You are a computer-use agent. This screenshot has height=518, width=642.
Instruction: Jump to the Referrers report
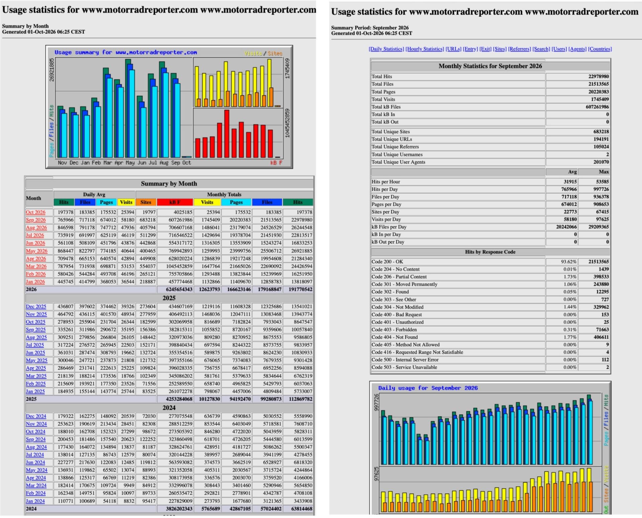(x=520, y=49)
